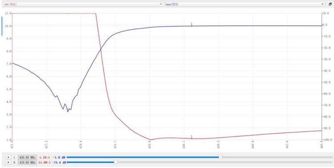Click the 1.10:1 SWR readout for marker 1
Viewport: 334px width, 168px height.
(x=45, y=158)
